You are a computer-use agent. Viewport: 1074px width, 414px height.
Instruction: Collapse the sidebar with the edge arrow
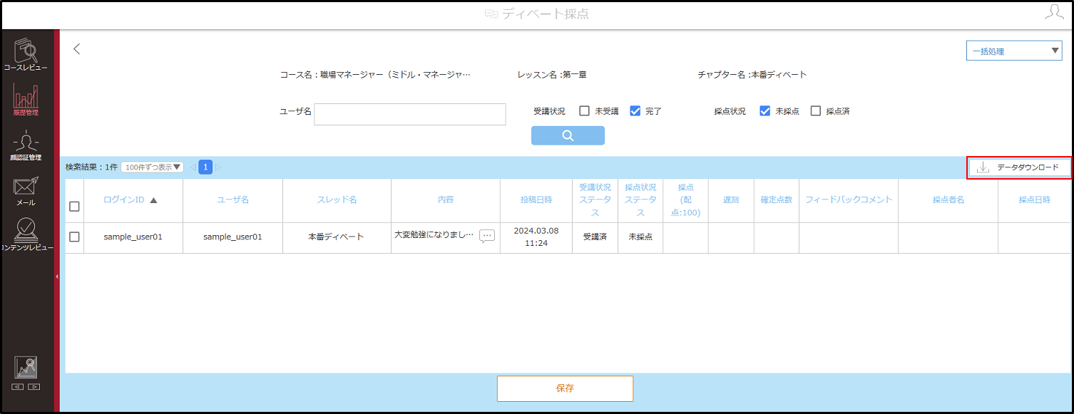(57, 276)
